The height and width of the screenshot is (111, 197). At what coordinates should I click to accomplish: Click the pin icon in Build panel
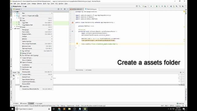(x=14, y=79)
